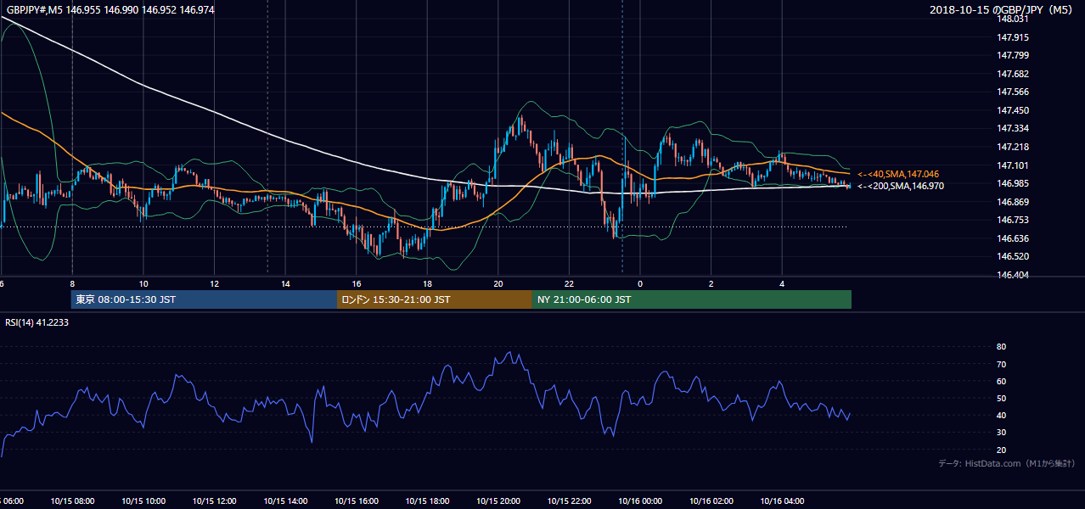
Task: Click the 147.450 price axis label
Action: click(1012, 110)
